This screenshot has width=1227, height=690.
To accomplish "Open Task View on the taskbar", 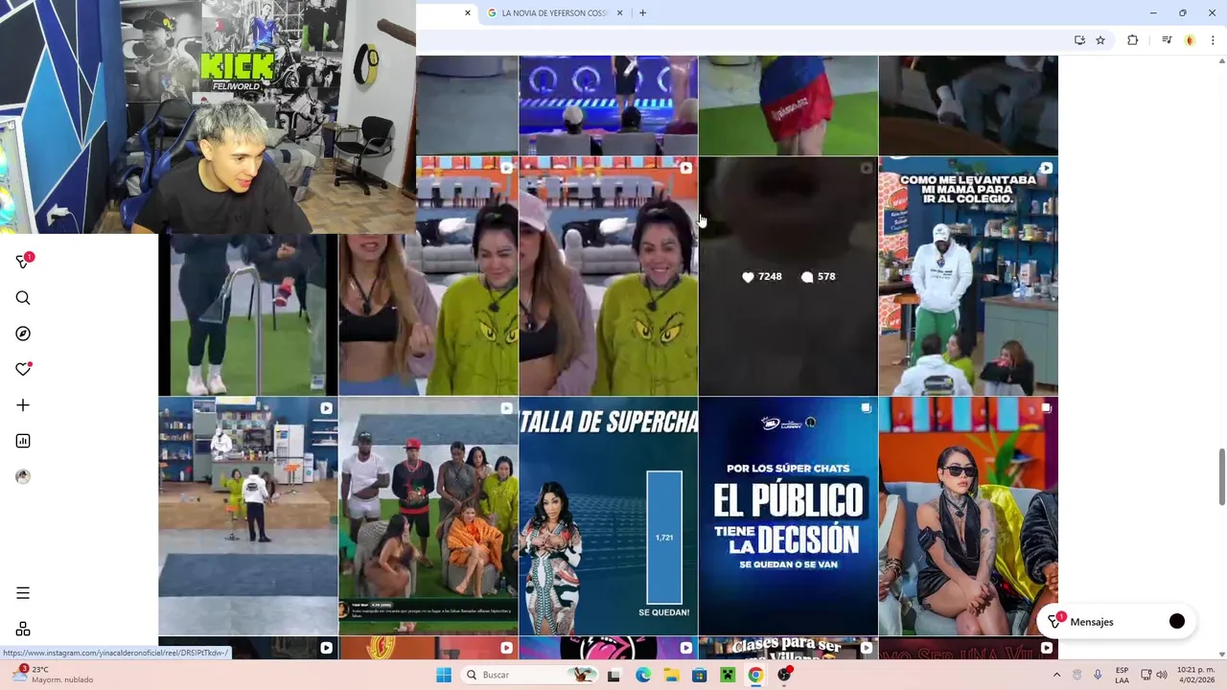I will click(613, 675).
